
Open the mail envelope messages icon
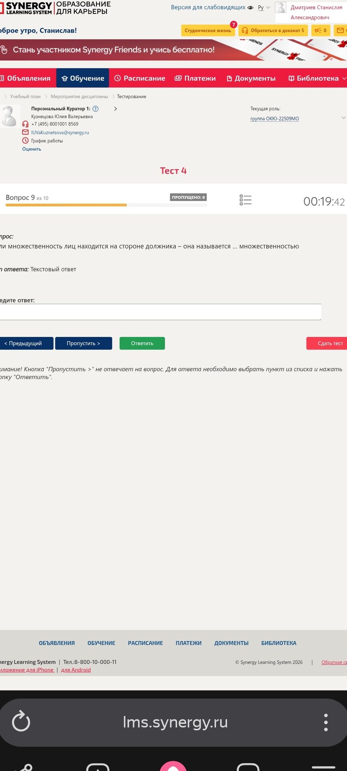click(x=341, y=31)
